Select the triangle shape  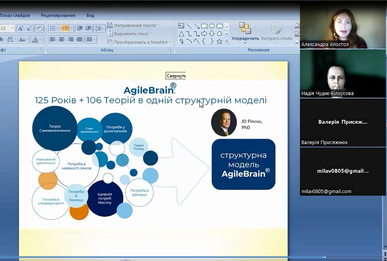click(x=181, y=34)
